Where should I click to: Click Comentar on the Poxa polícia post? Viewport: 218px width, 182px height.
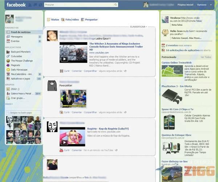point(77,112)
